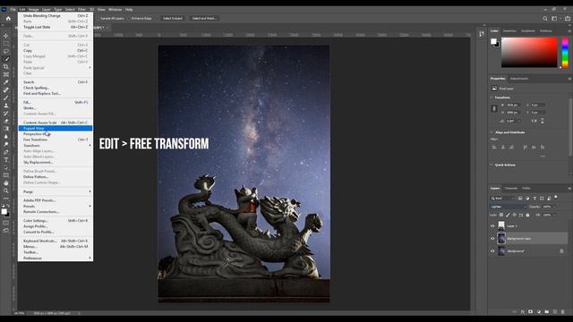The image size is (573, 322).
Task: Expand the Transform submenu in Edit menu
Action: coord(56,145)
